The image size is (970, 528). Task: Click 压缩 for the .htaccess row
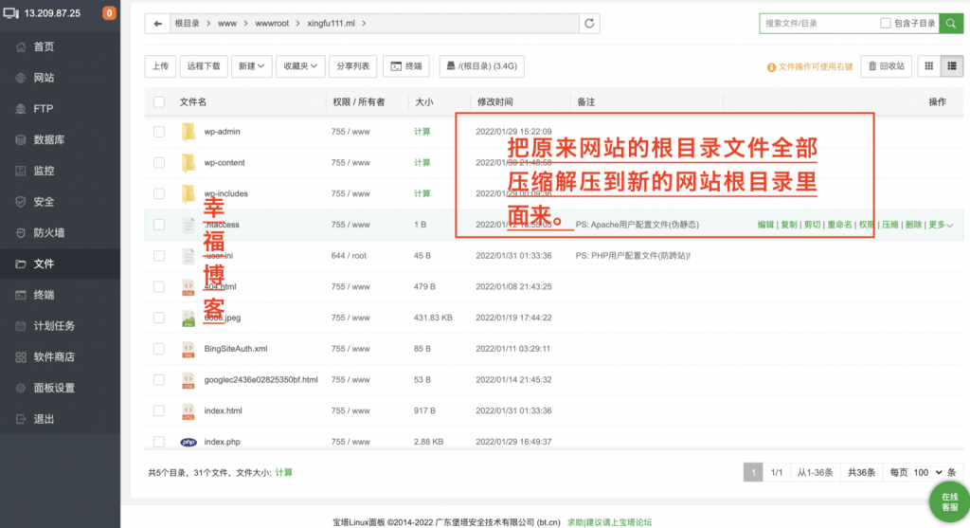(x=890, y=225)
